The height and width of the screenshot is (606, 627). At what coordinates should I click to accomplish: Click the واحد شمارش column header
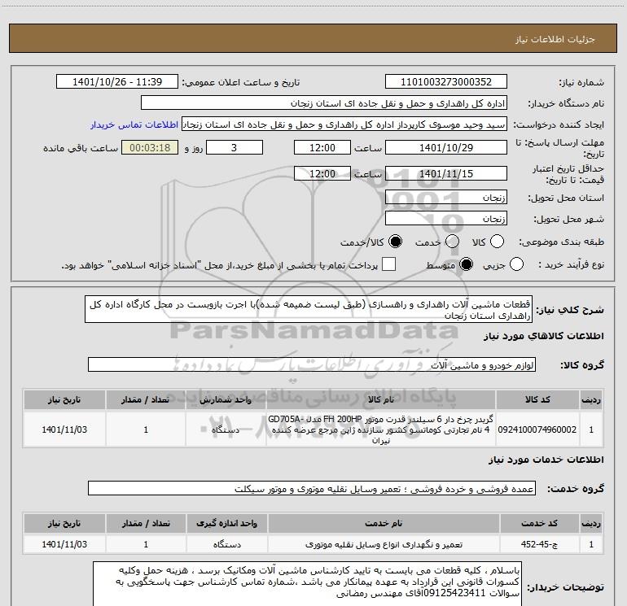tap(226, 400)
